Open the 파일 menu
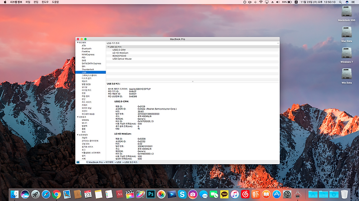Screen dimensions: 359x201 (x=28, y=2)
